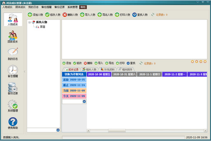Click 导出人物 toolbar button
This screenshot has width=211, height=141.
coord(105,15)
